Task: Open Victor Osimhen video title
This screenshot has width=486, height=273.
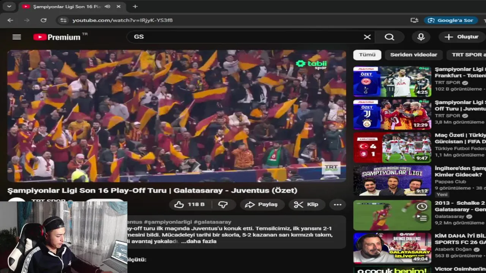Action: (460, 269)
